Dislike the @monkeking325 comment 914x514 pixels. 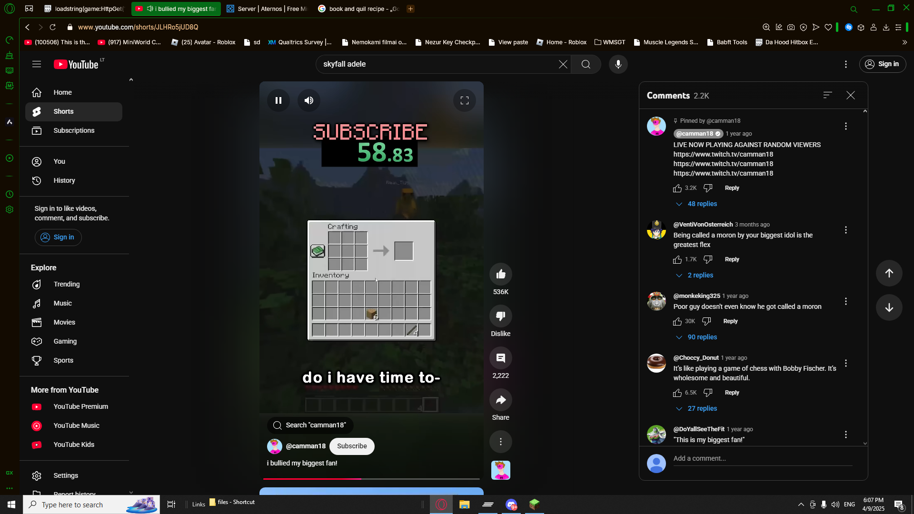tap(706, 322)
